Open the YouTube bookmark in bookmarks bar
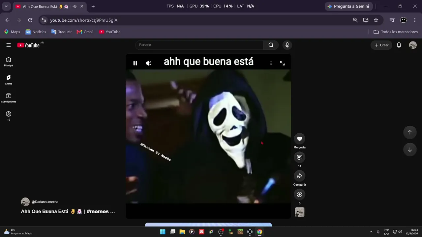 (110, 32)
